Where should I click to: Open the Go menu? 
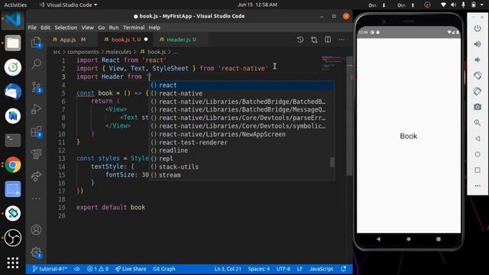click(x=102, y=27)
